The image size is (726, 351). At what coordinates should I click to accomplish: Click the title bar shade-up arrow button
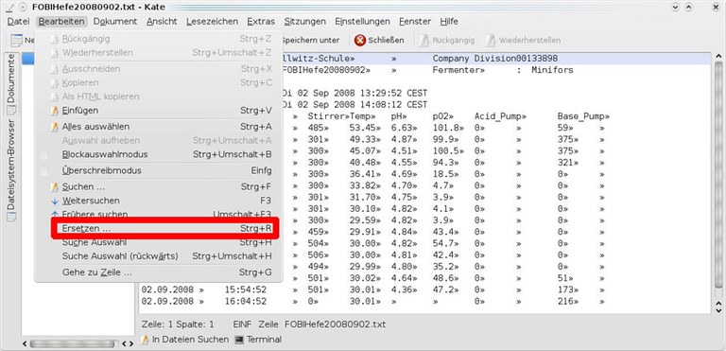[689, 7]
